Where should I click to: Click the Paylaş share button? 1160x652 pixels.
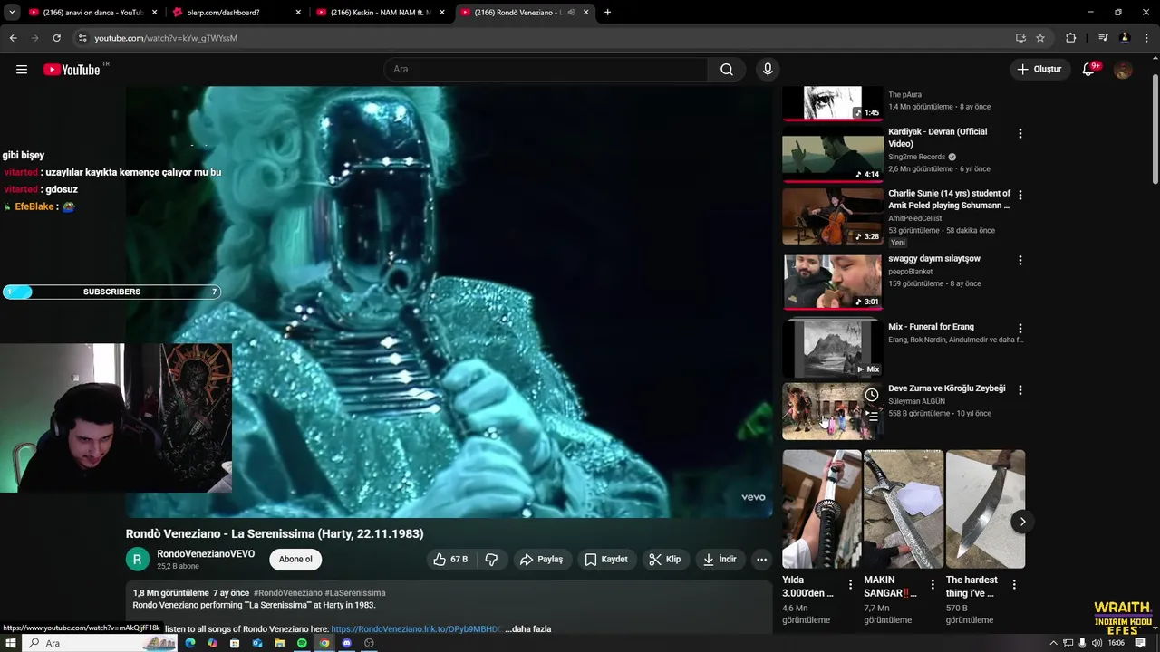click(x=541, y=560)
